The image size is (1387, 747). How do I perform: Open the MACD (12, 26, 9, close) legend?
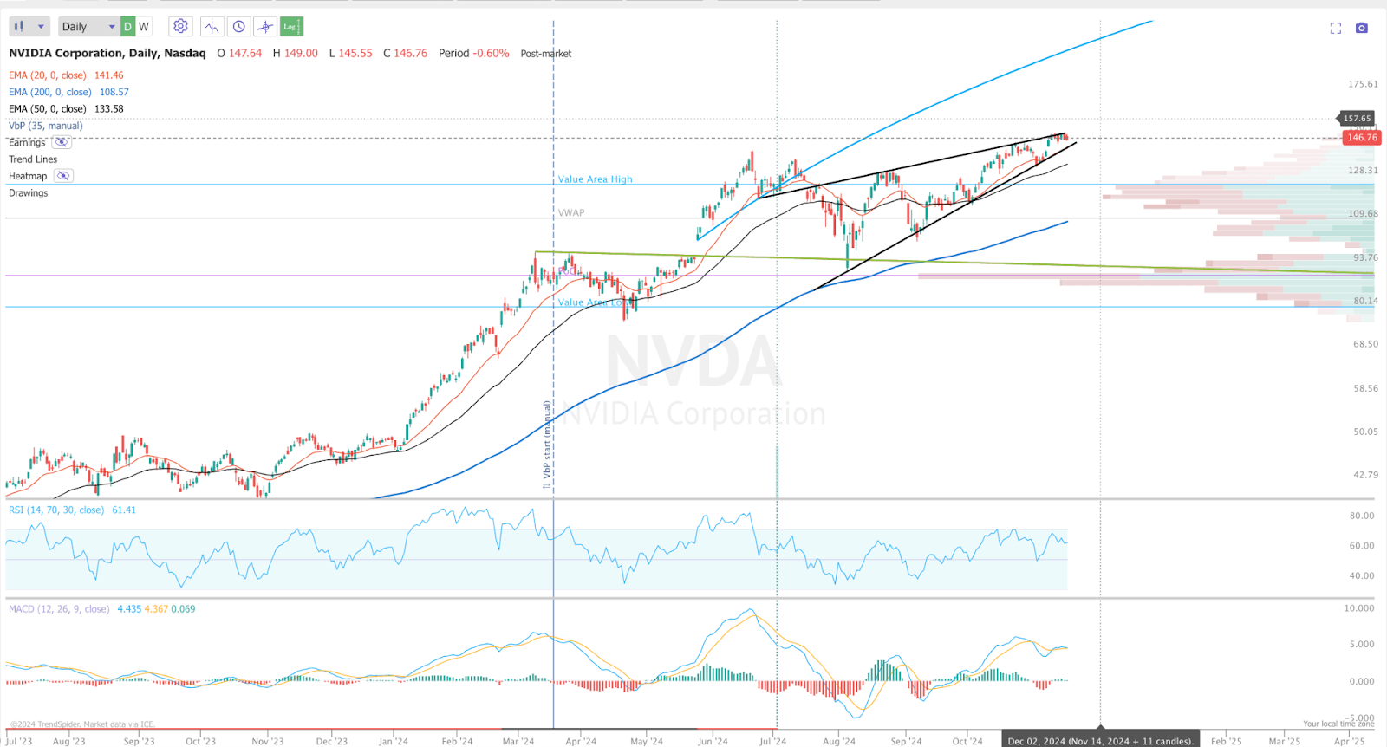59,609
